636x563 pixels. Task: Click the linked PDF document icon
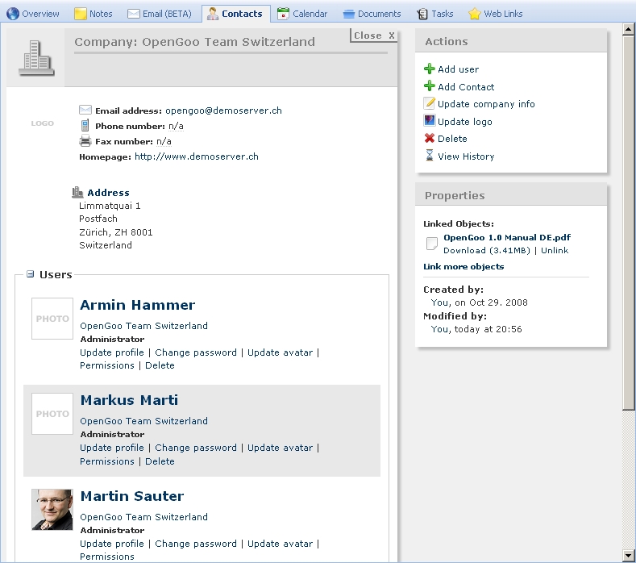431,244
